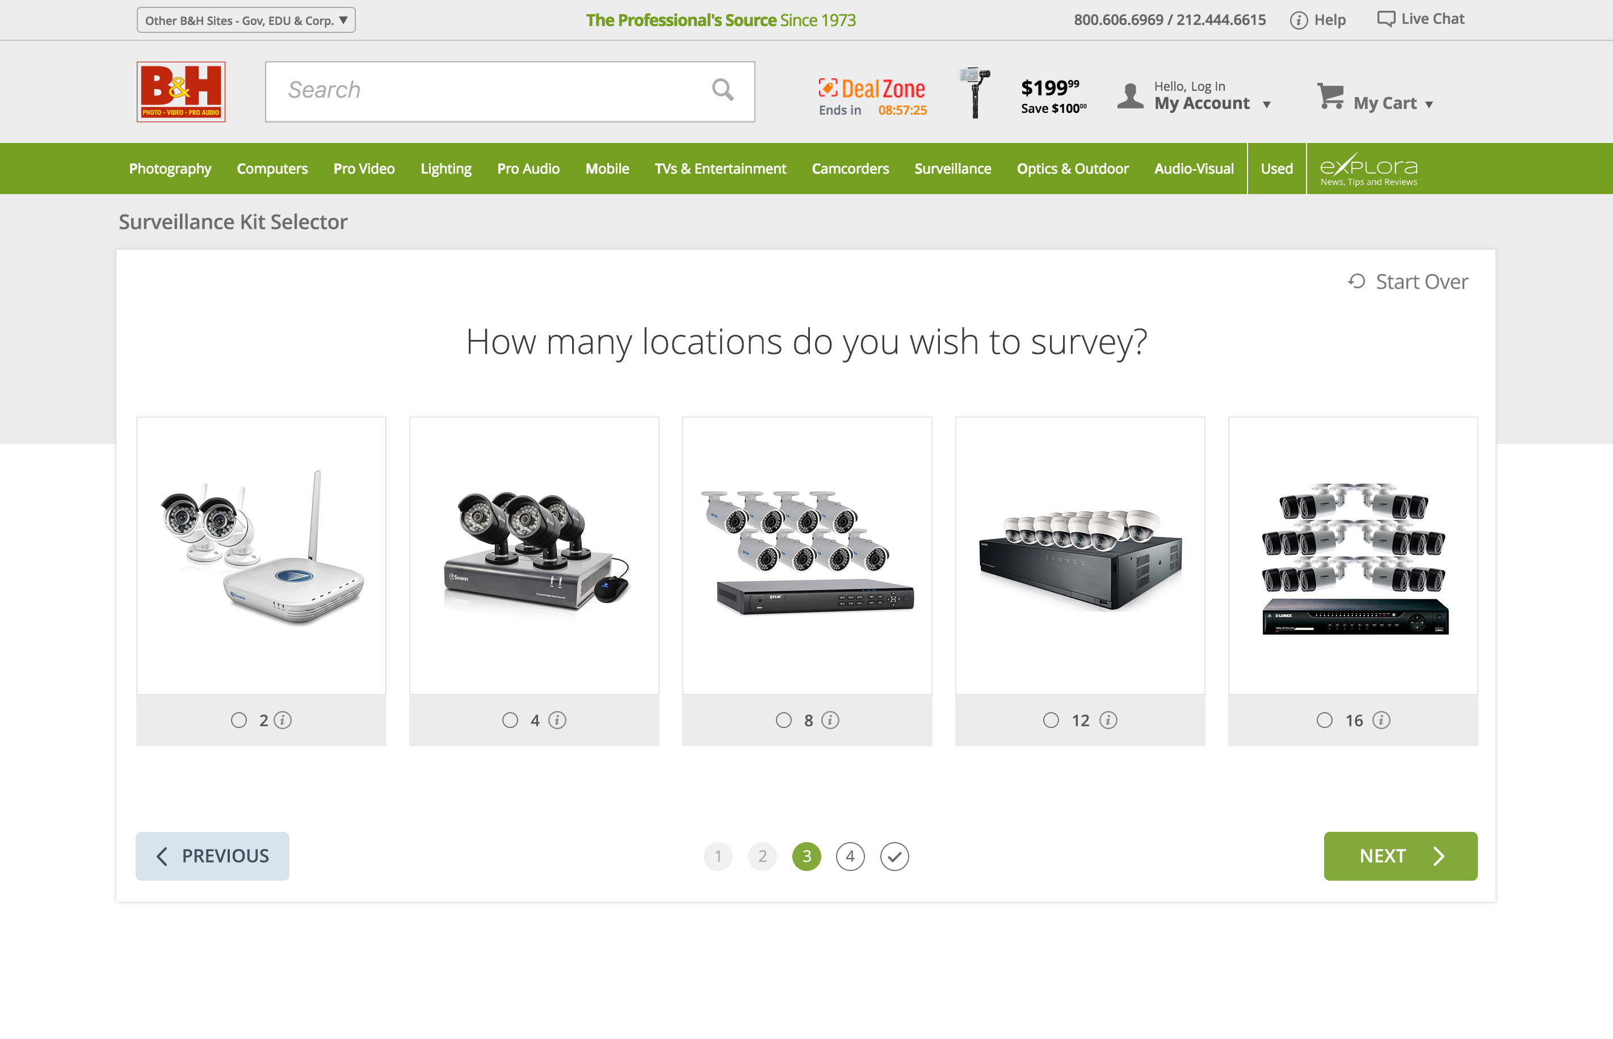Image resolution: width=1613 pixels, height=1039 pixels.
Task: Go to the checkmark final step
Action: [x=894, y=857]
